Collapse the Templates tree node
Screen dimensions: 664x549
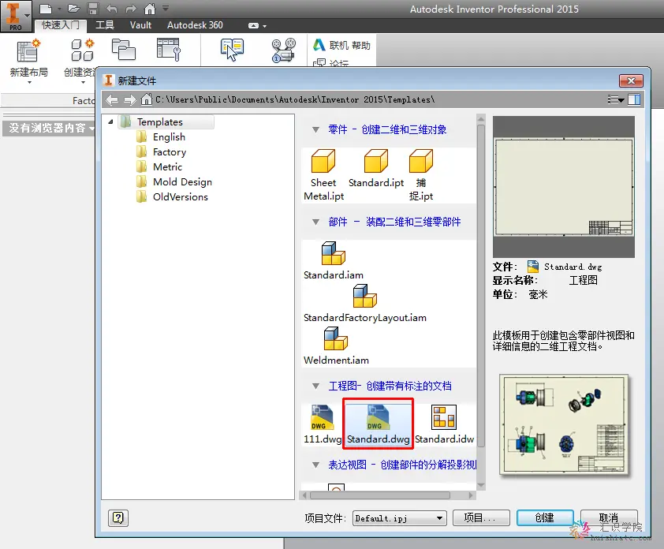click(x=110, y=122)
